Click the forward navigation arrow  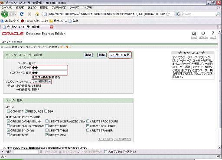11,14
